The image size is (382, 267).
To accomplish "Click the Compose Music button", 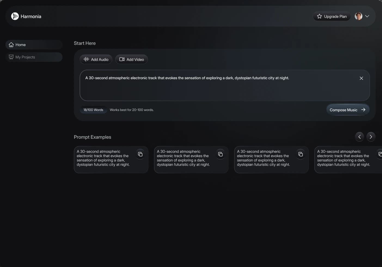I will coord(348,110).
